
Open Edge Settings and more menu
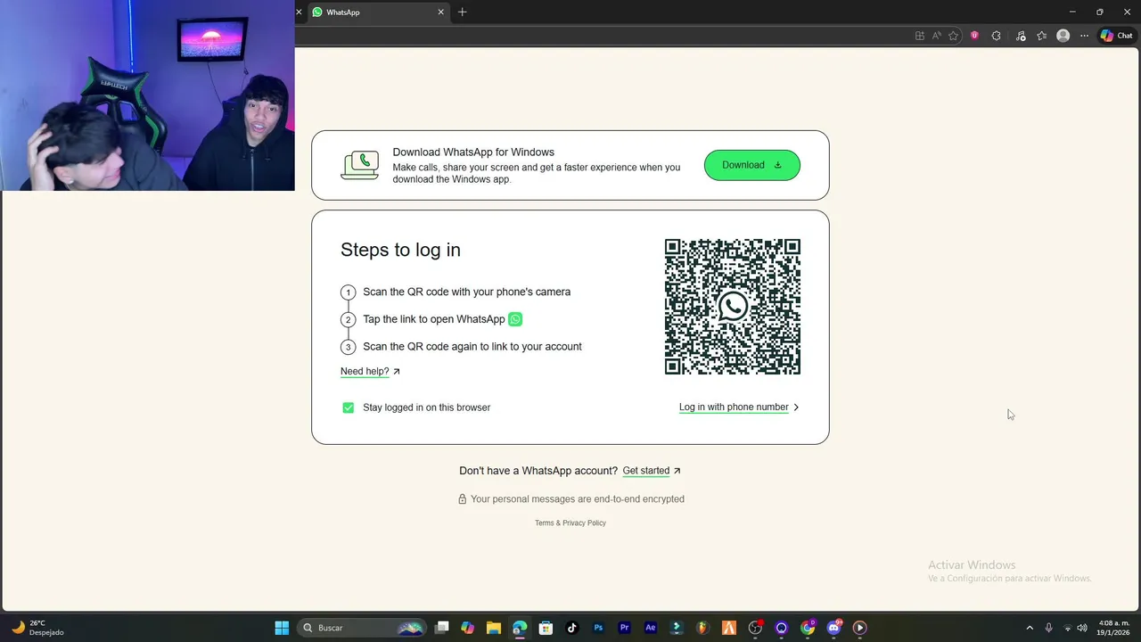1084,36
